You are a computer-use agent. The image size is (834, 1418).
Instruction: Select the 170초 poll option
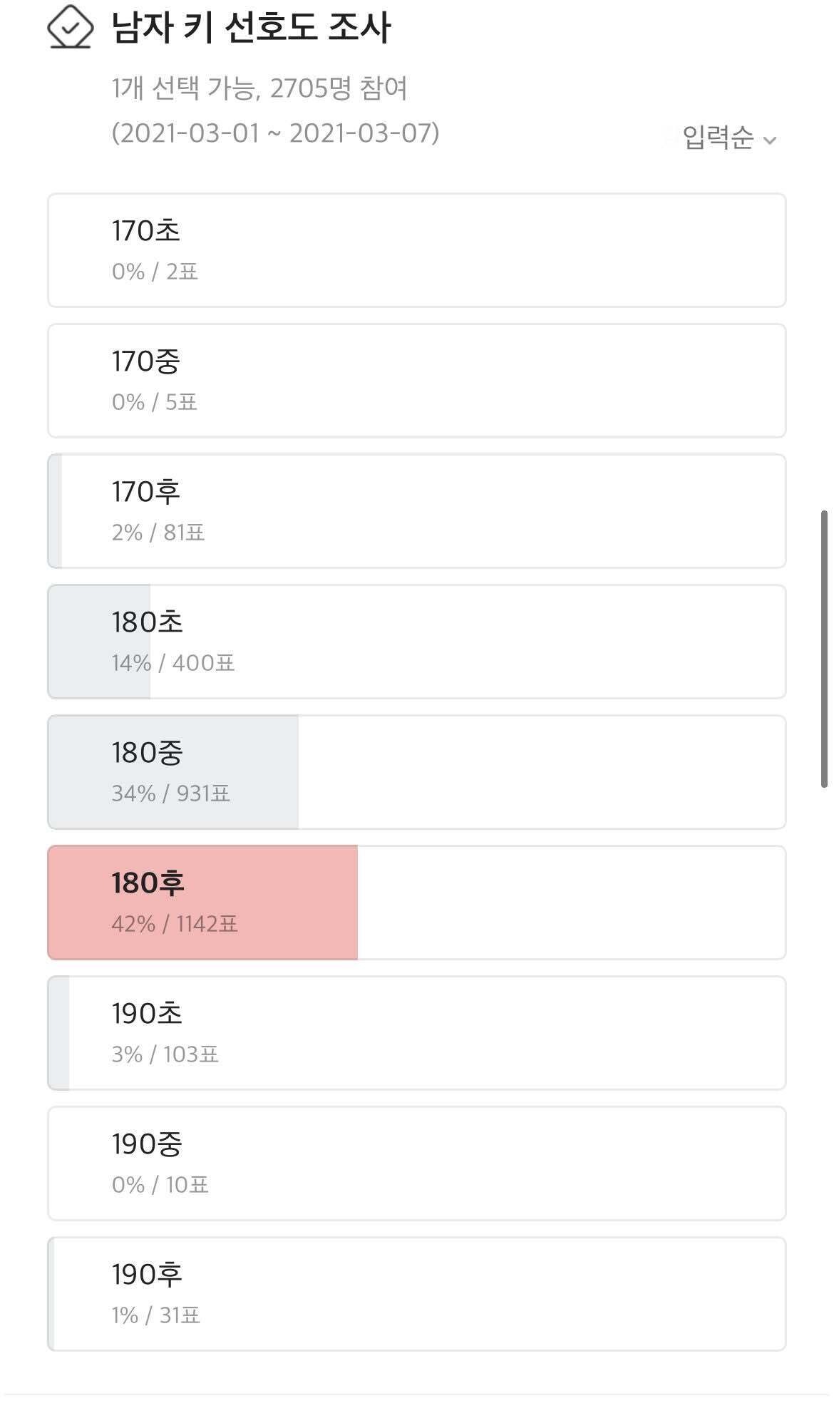click(x=416, y=250)
